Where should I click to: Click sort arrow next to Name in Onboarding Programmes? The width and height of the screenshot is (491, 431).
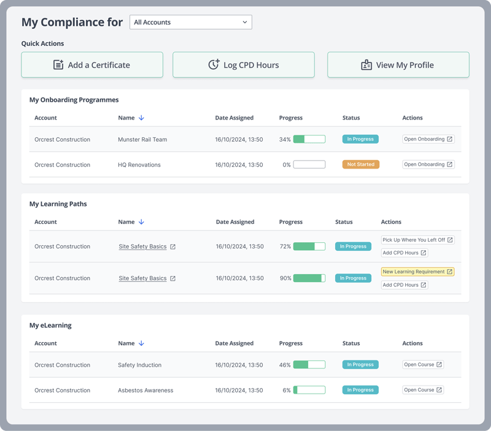pyautogui.click(x=141, y=118)
